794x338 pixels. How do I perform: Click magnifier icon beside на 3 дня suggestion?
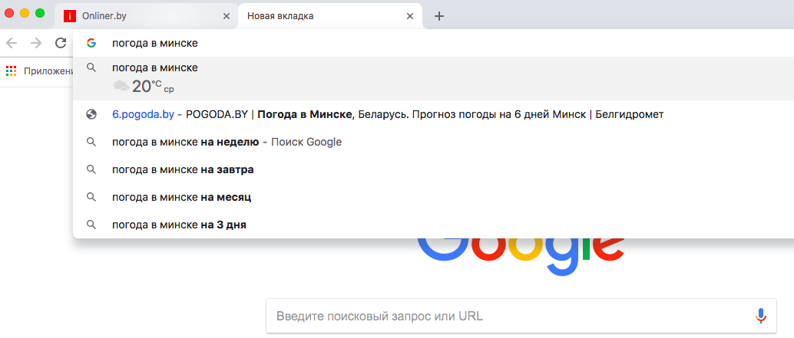pos(91,225)
